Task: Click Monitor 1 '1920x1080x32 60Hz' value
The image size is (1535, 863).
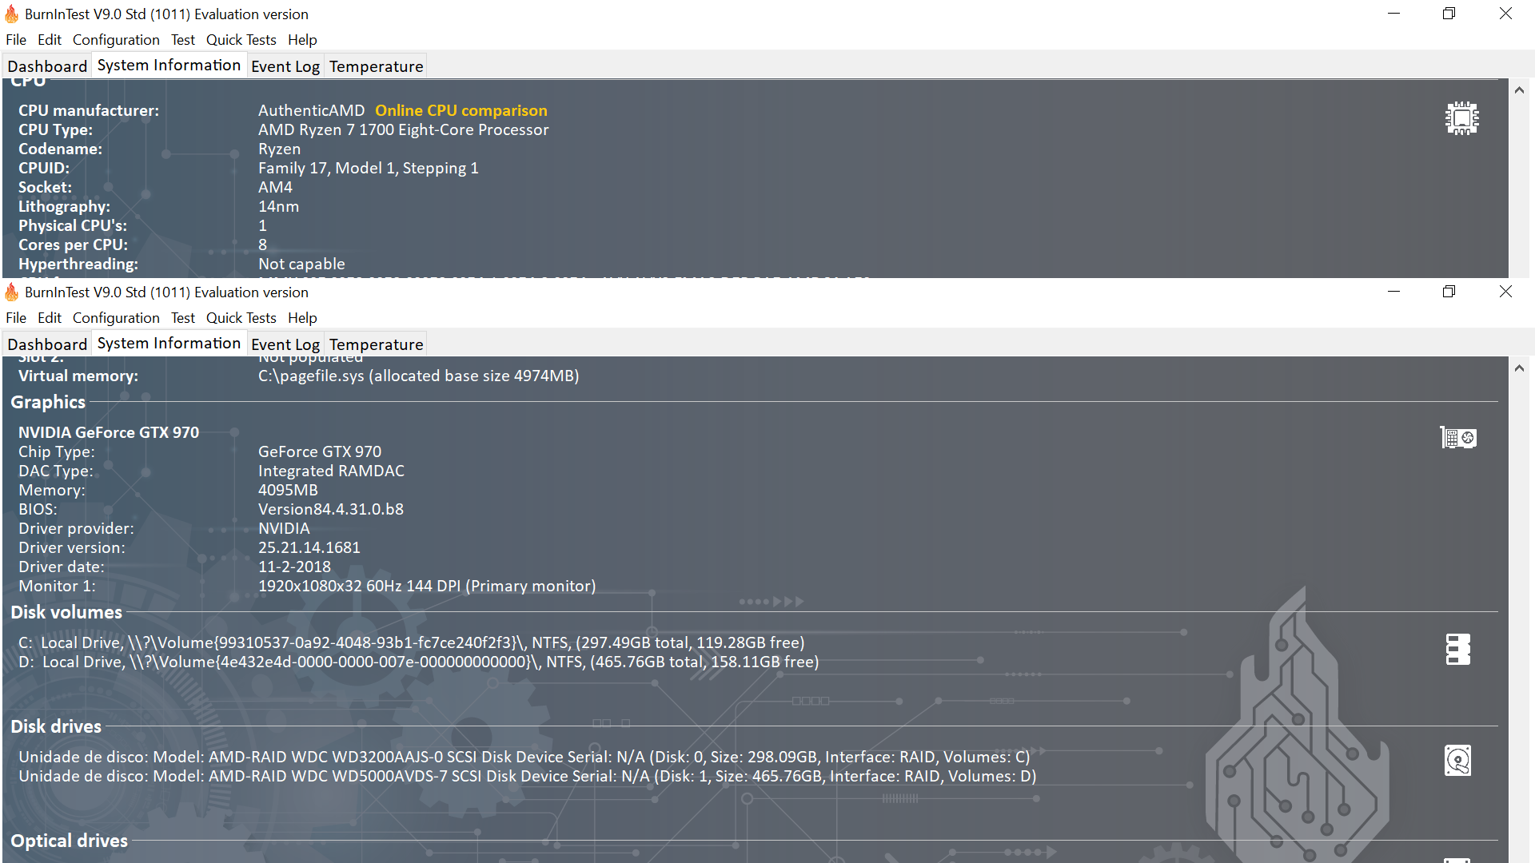Action: (x=427, y=586)
